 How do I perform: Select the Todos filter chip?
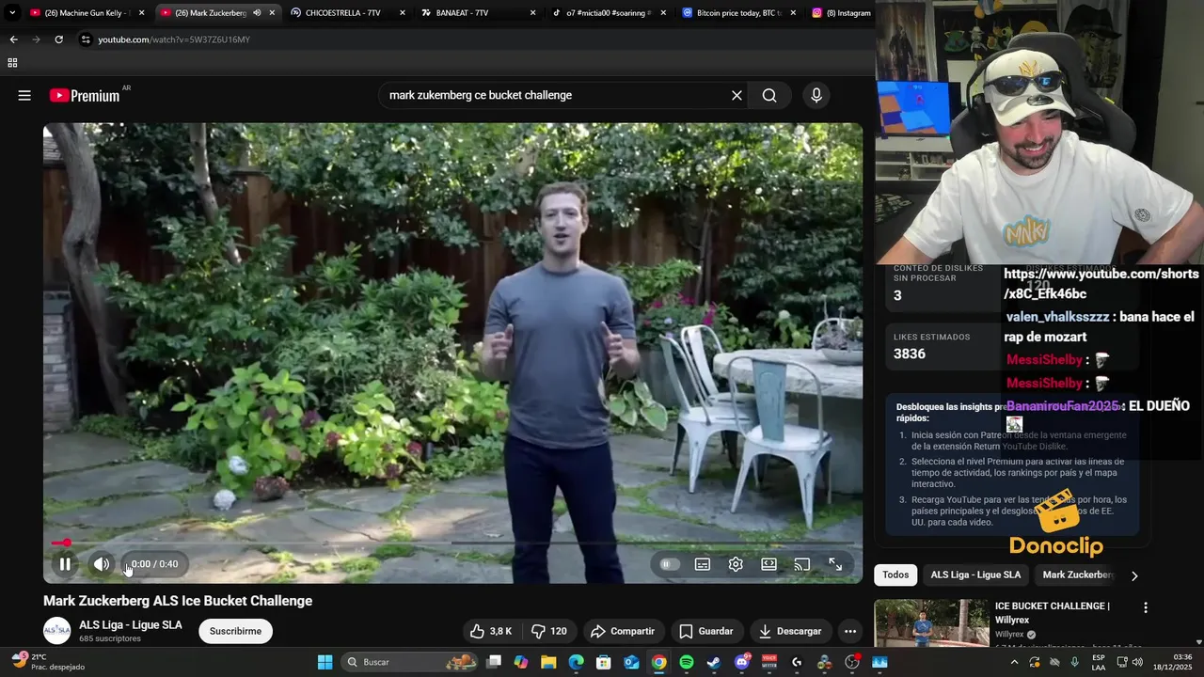click(895, 575)
